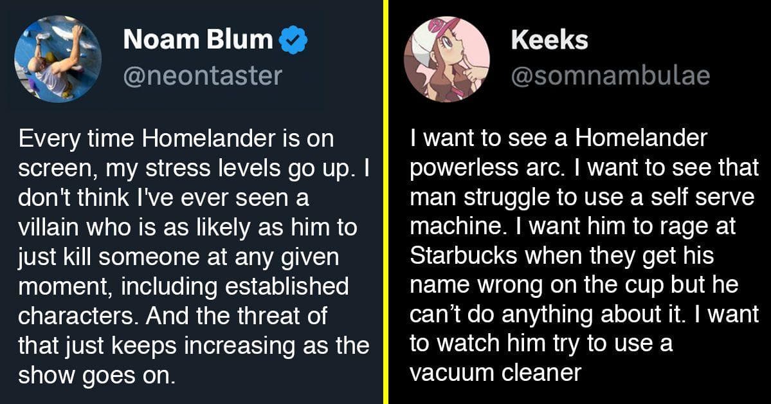Viewport: 771px width, 404px height.
Task: Open Keeks' cartoon avatar image
Action: [x=446, y=59]
